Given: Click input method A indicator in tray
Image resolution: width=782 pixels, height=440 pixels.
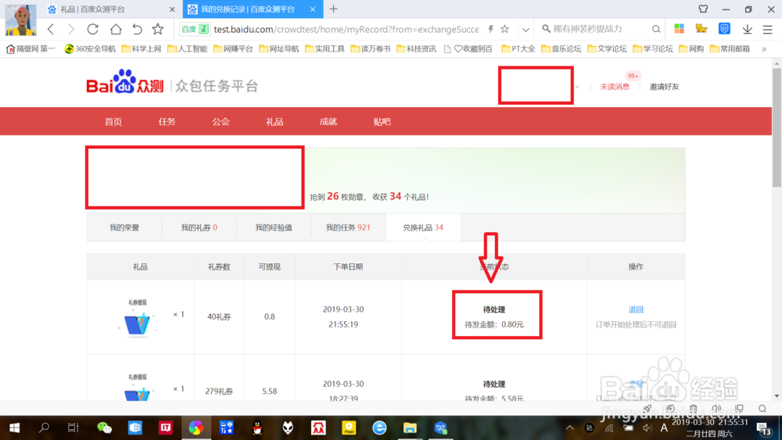Looking at the screenshot, I should coord(664,427).
